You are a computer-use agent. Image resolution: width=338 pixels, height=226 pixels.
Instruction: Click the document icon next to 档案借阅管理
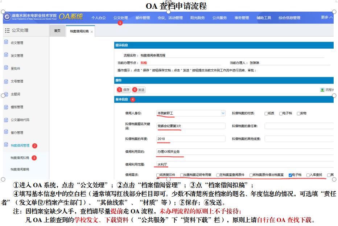pos(6,145)
